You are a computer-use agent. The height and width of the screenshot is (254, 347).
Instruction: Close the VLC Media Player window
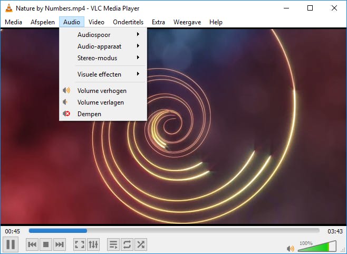click(334, 8)
